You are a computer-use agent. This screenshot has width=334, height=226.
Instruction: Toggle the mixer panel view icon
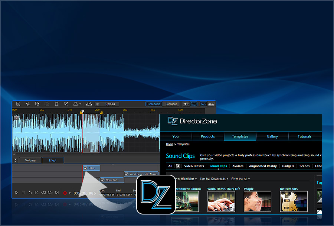[x=194, y=104]
